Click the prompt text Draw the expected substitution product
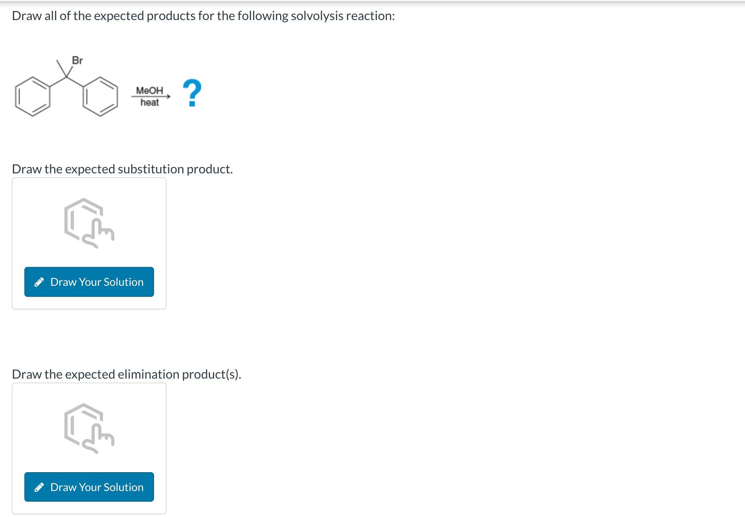Image resolution: width=745 pixels, height=517 pixels. click(122, 169)
